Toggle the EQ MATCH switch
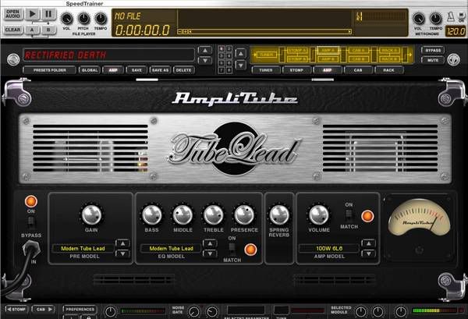 (x=232, y=248)
